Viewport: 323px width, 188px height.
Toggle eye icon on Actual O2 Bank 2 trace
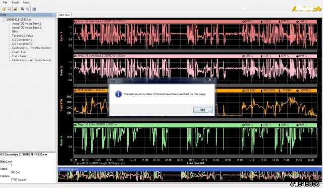(75, 56)
